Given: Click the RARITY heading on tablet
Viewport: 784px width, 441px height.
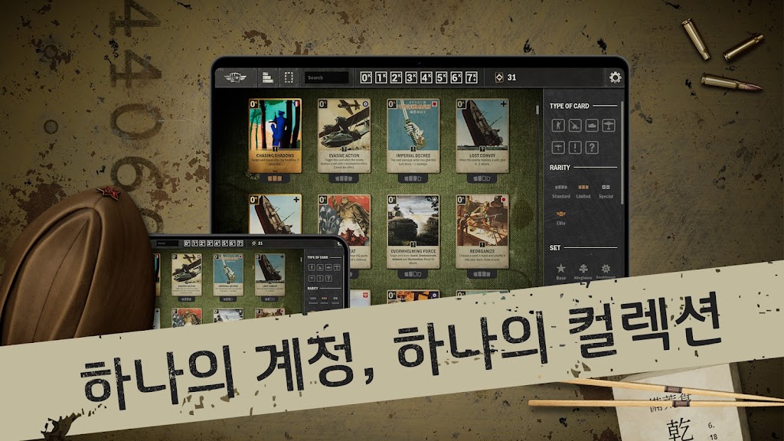Looking at the screenshot, I should click(x=560, y=168).
